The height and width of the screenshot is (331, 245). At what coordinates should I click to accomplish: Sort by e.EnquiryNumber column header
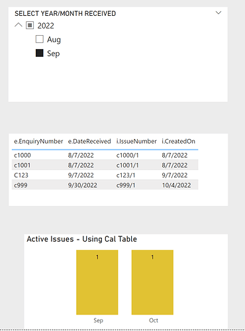tap(38, 141)
